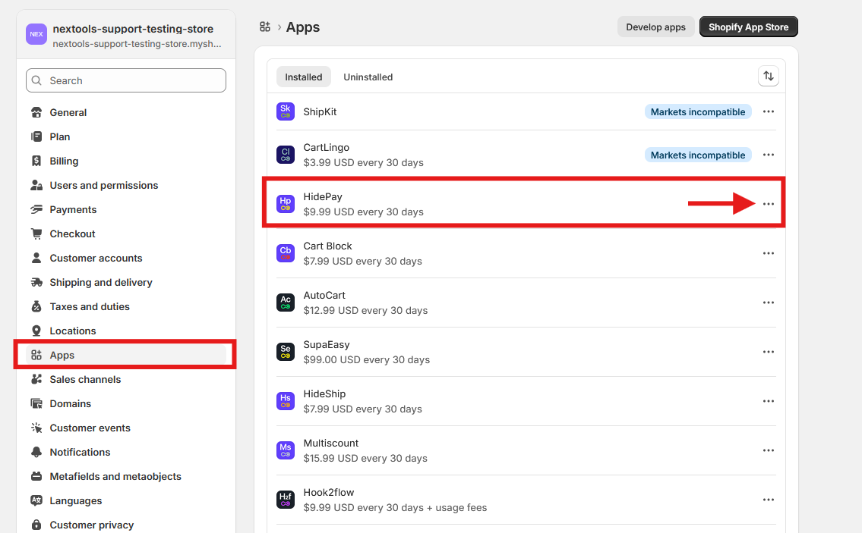The height and width of the screenshot is (533, 862).
Task: Click the CartLingo app icon
Action: pyautogui.click(x=286, y=155)
